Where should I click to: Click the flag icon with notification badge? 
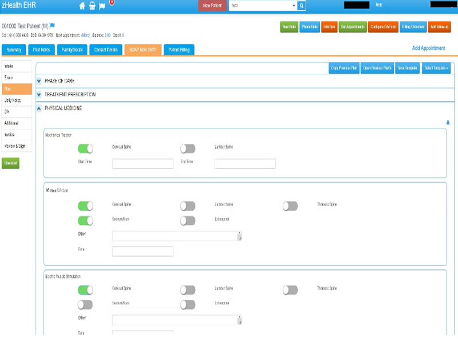[102, 6]
